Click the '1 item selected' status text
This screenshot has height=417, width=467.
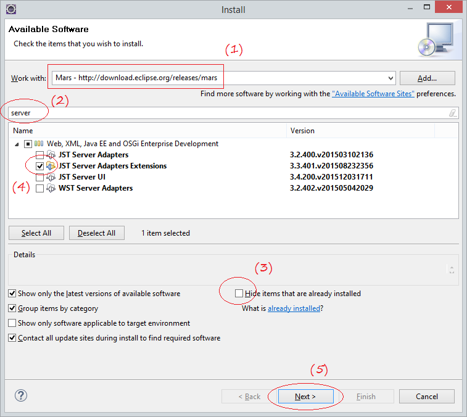[x=165, y=233]
